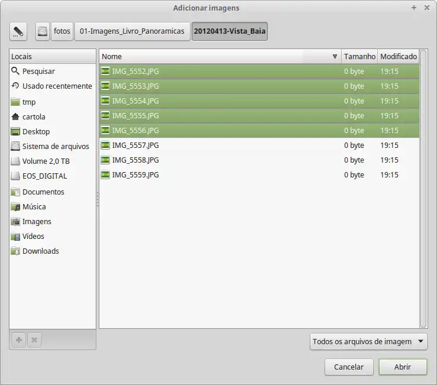Click the disk drive icon in path bar
Screen dimensions: 437x385
[42, 31]
